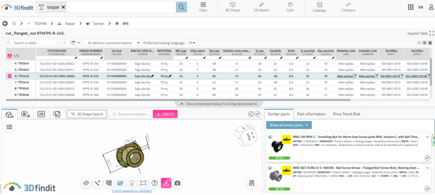Toggle the wireframe mesh display icon
The height and width of the screenshot is (195, 435).
pyautogui.click(x=86, y=183)
